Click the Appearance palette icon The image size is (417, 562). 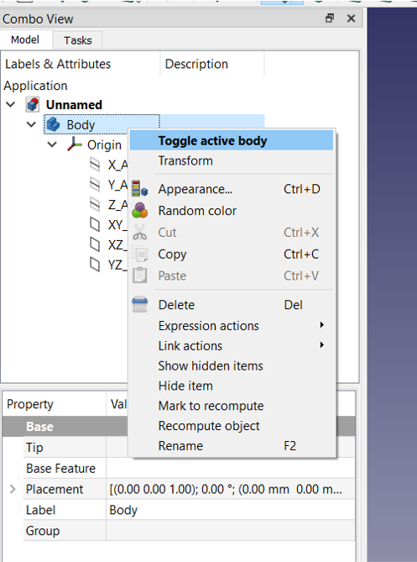coord(139,189)
